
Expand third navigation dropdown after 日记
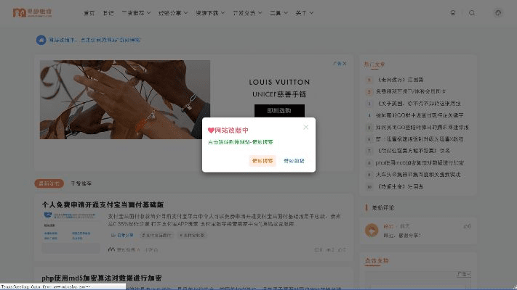click(x=136, y=13)
